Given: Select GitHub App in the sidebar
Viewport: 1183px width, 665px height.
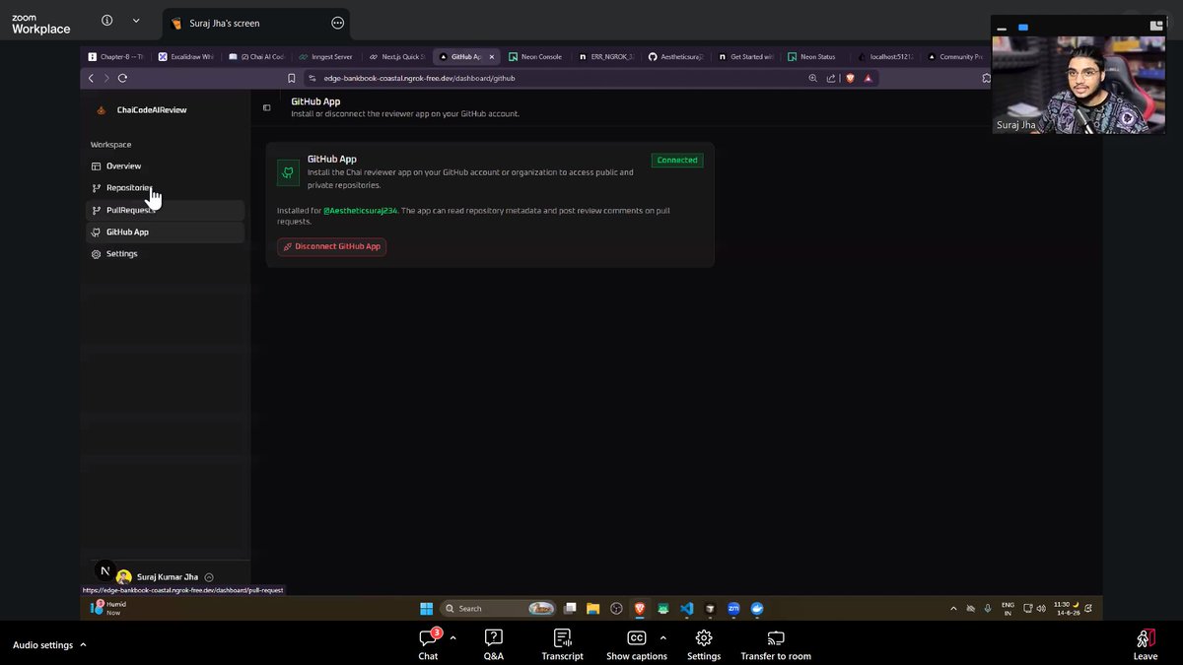Looking at the screenshot, I should click(164, 233).
